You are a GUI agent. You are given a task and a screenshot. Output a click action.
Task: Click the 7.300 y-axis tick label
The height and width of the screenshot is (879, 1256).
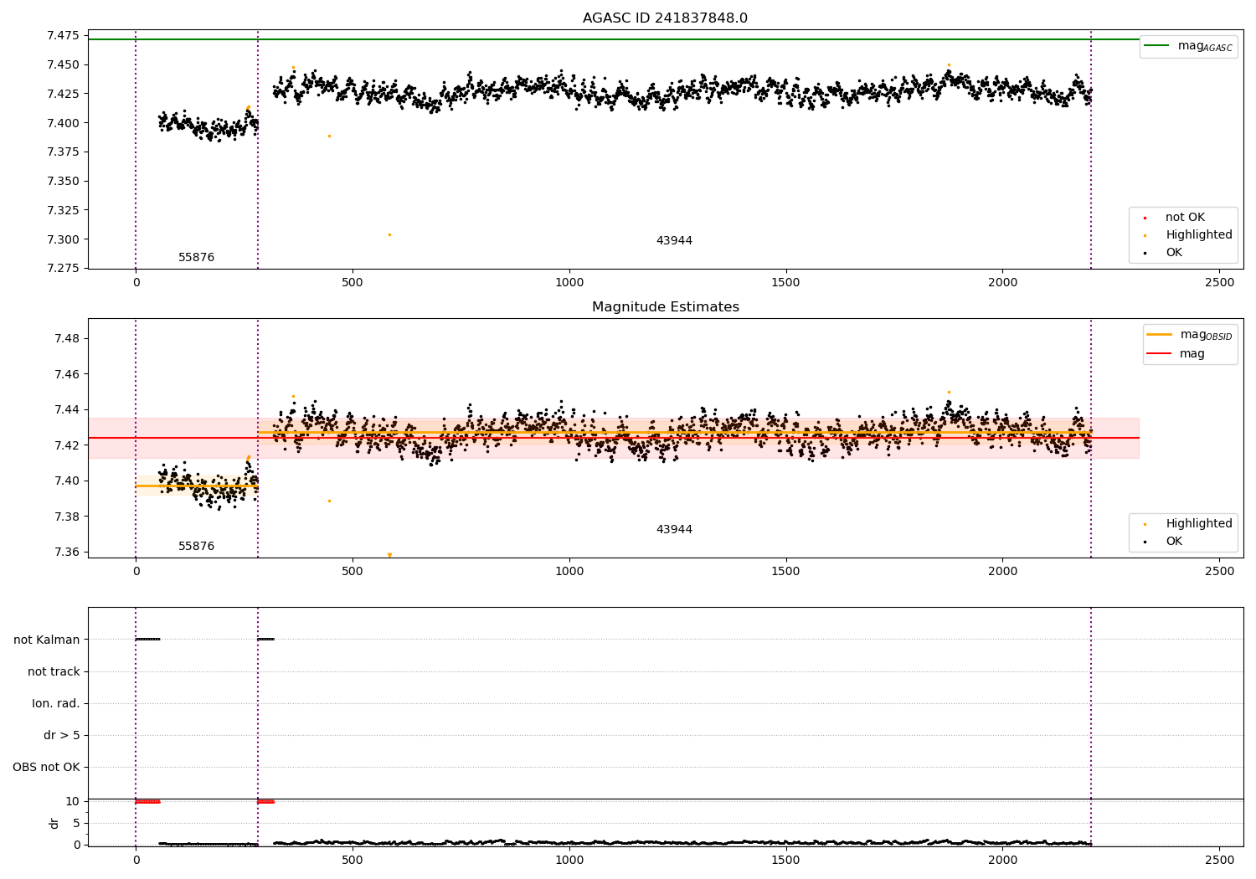pos(64,239)
